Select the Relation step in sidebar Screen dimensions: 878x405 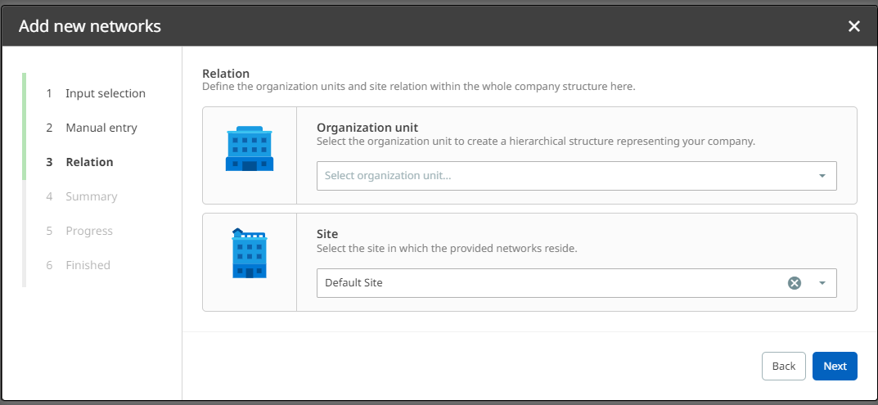pos(89,162)
